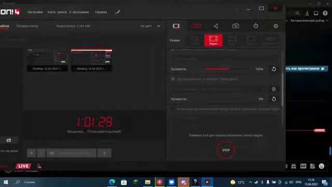This screenshot has width=332, height=187.
Task: Click the 1:01:29 recording timer
Action: (94, 122)
